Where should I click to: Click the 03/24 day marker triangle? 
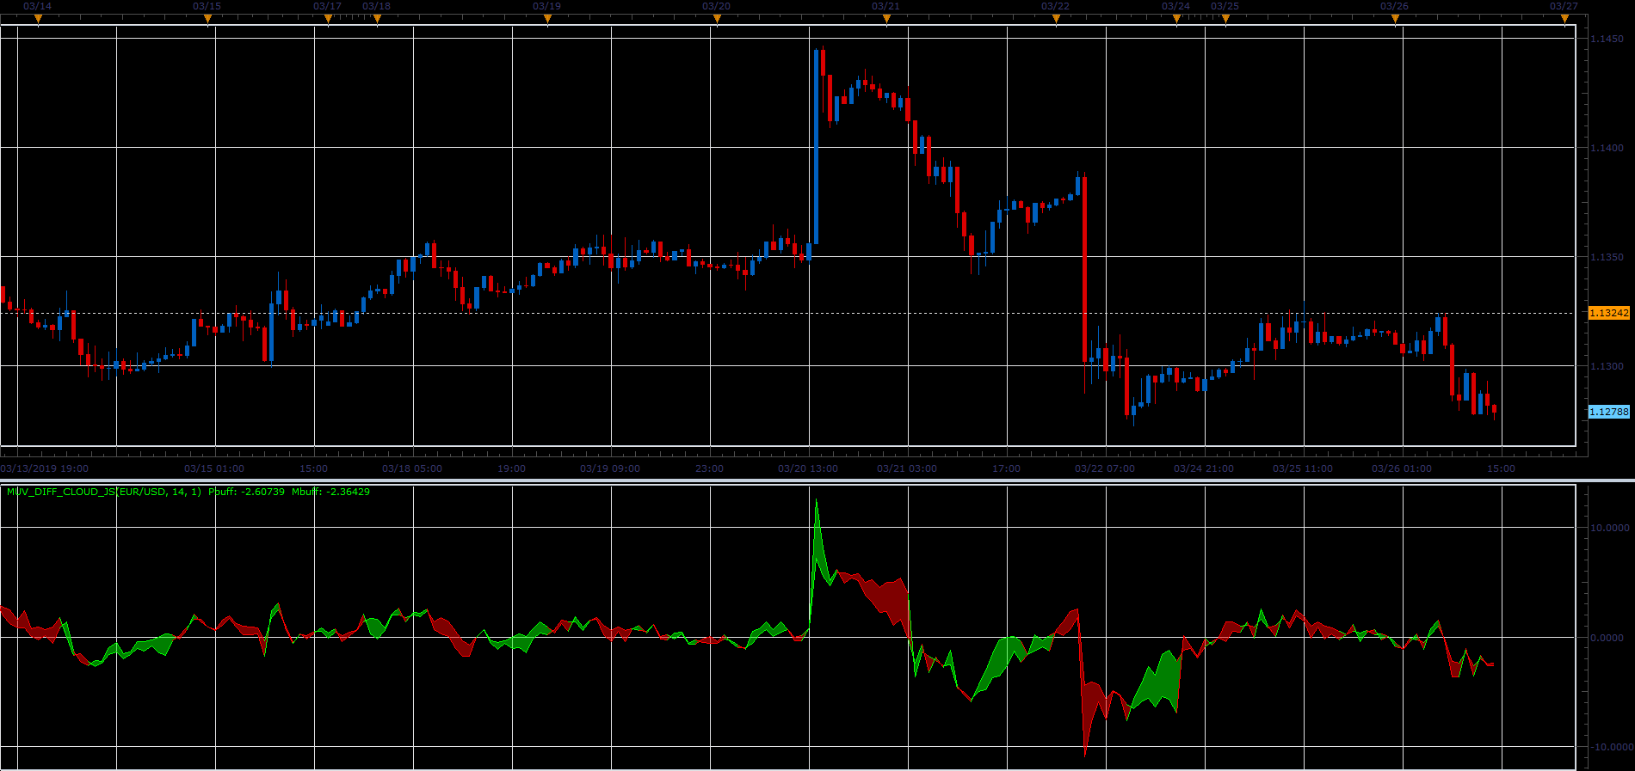(1176, 19)
